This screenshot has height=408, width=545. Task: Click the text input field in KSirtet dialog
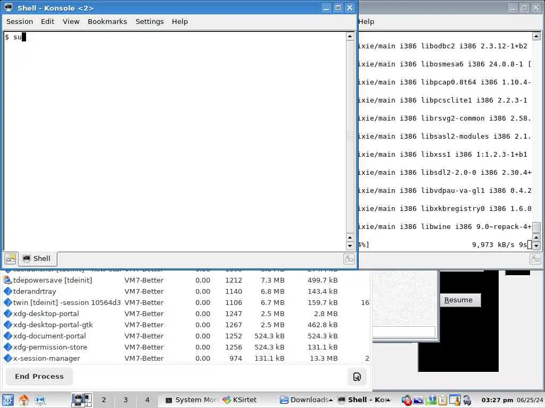(403, 331)
